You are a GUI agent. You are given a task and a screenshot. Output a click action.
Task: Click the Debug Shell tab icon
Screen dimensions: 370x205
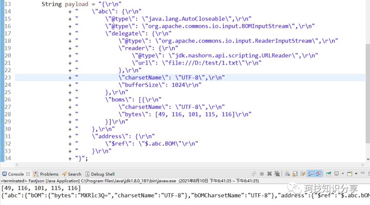click(x=87, y=174)
